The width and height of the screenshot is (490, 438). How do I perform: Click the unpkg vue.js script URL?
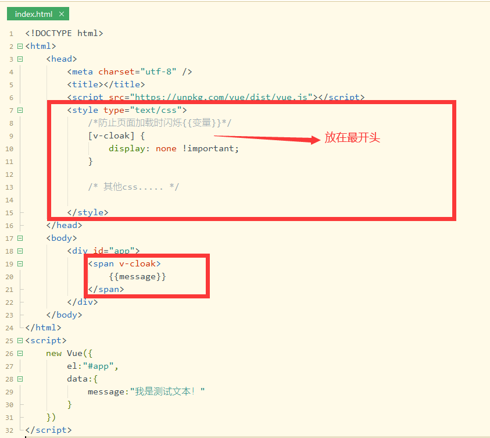(x=221, y=97)
